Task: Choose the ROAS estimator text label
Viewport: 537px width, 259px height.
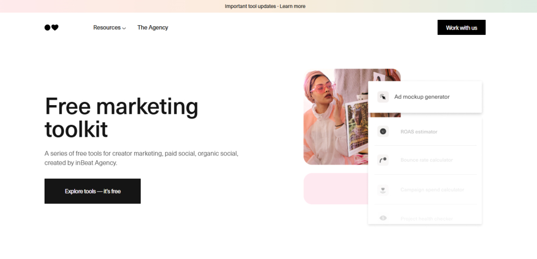Action: click(419, 131)
